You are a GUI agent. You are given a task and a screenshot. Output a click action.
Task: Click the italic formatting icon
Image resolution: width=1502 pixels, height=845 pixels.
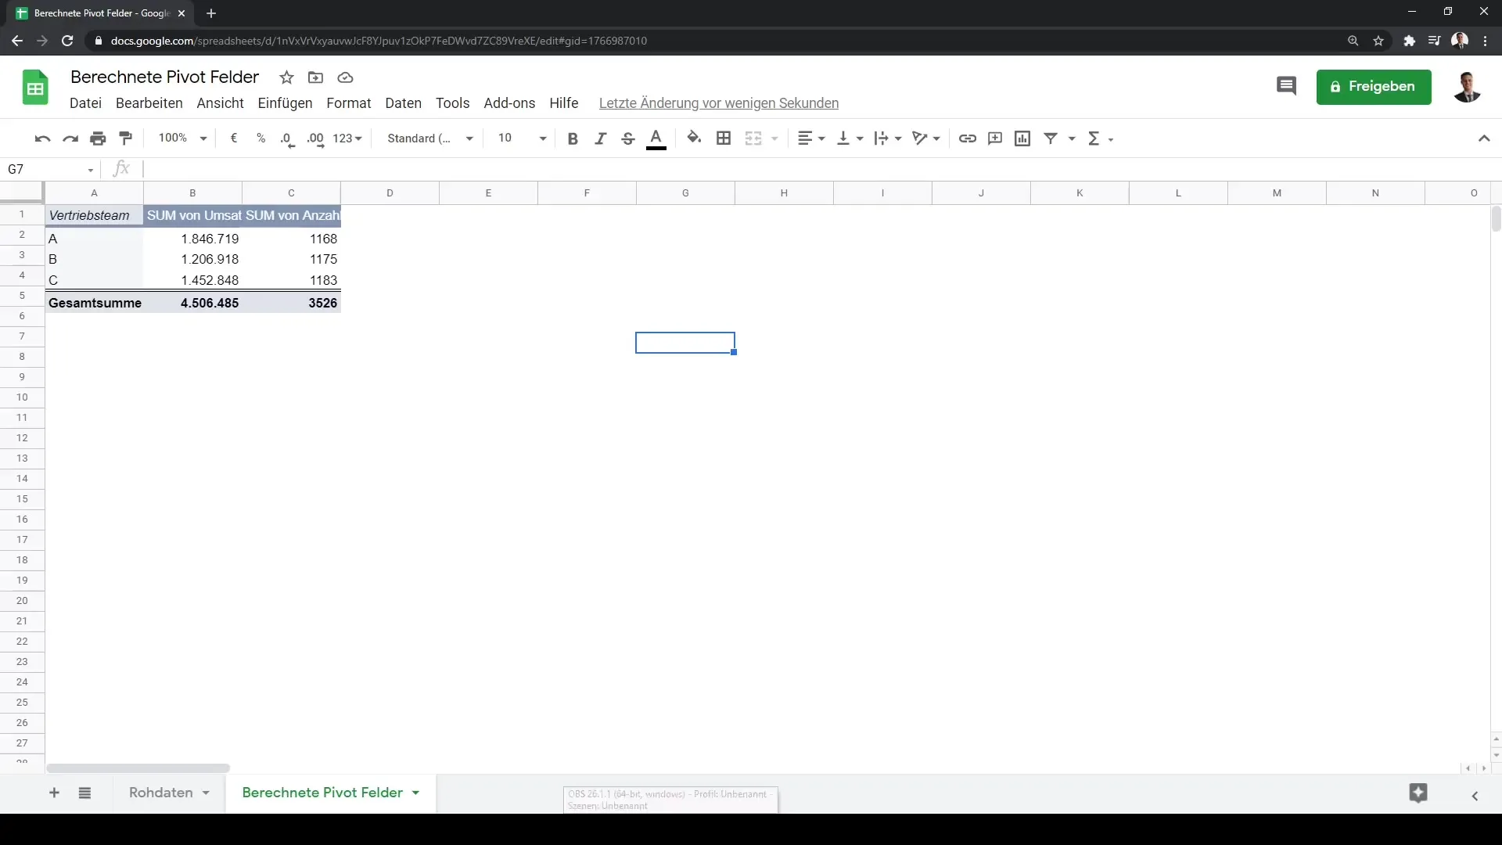pyautogui.click(x=599, y=137)
